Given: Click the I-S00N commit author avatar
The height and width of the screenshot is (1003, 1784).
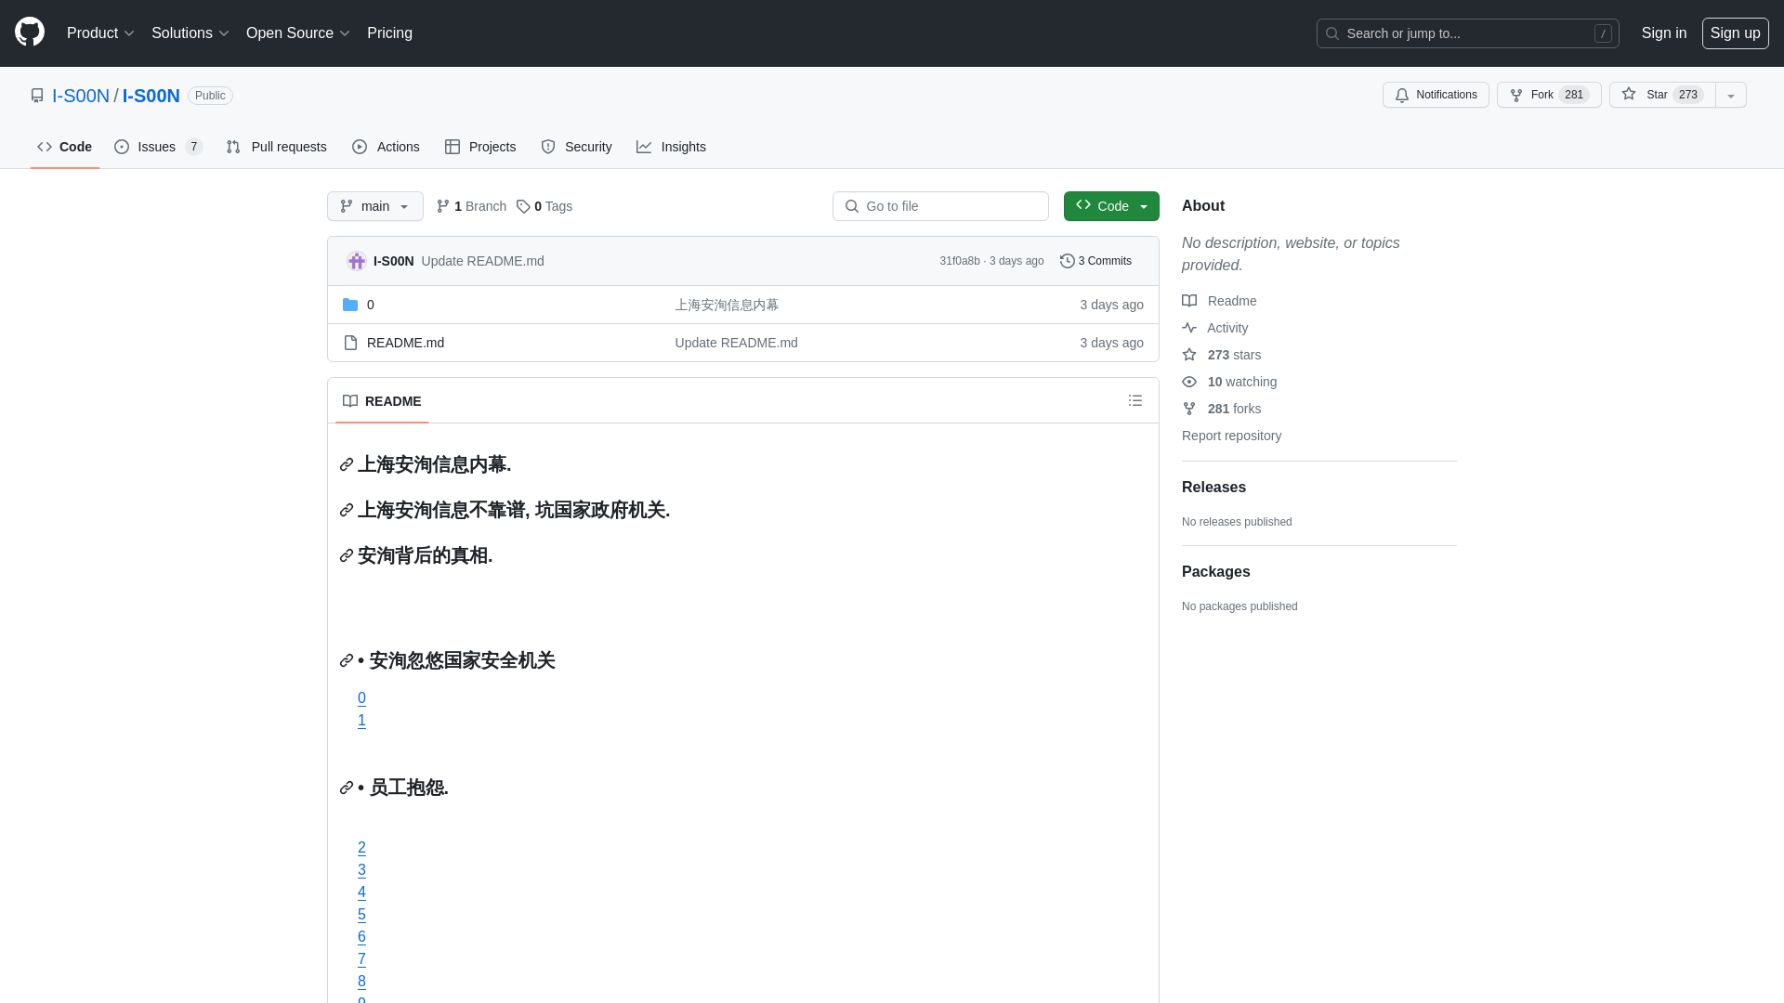Looking at the screenshot, I should coord(357,261).
